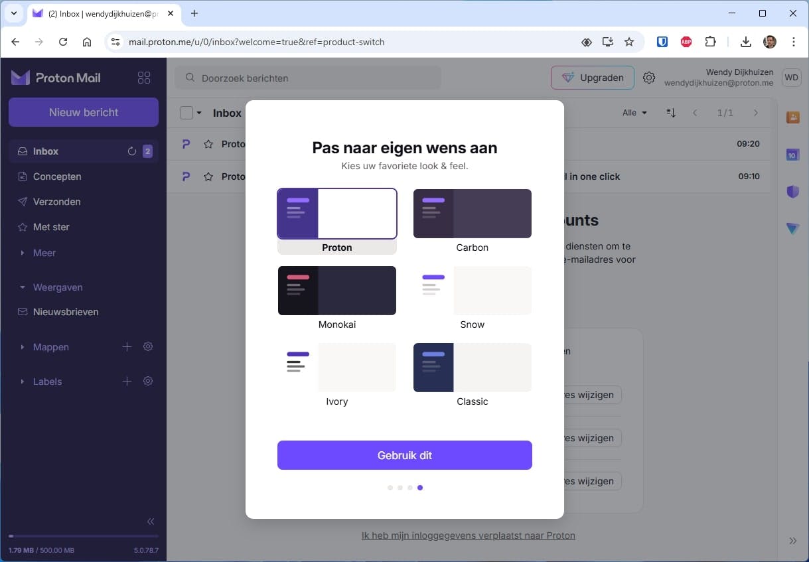Open the settings gear in the top bar

(649, 78)
